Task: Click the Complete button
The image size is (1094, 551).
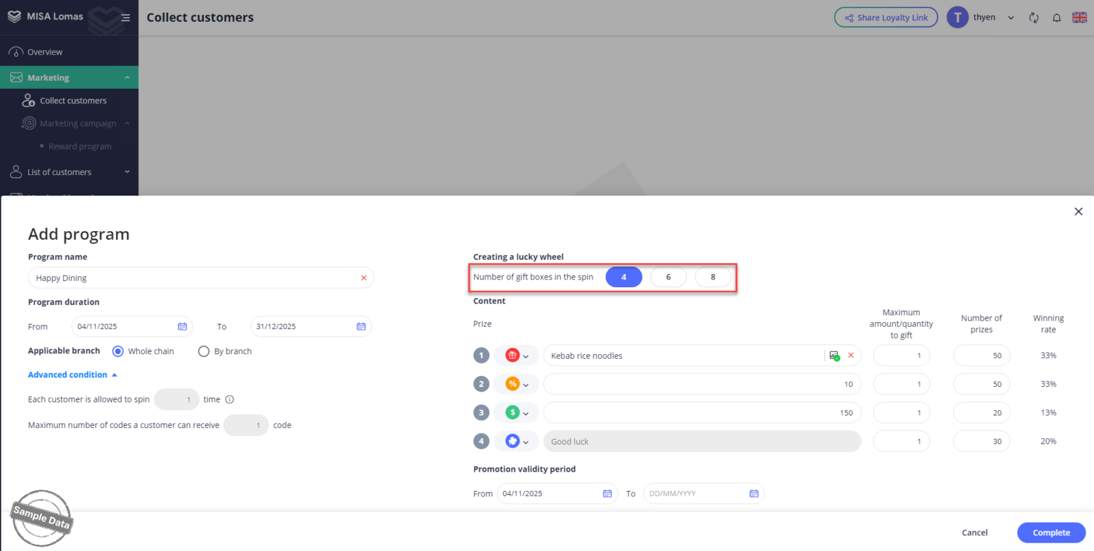Action: pyautogui.click(x=1051, y=533)
